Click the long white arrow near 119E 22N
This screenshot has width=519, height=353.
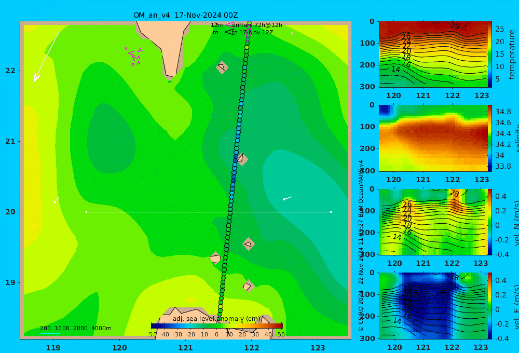46,57
